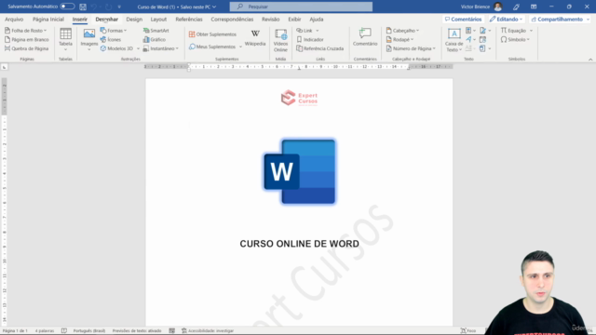The width and height of the screenshot is (596, 335).
Task: Open the Editando mode dropdown
Action: 506,20
